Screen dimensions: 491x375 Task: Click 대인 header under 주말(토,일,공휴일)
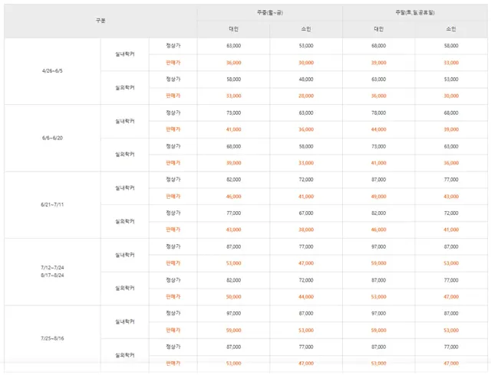click(378, 29)
